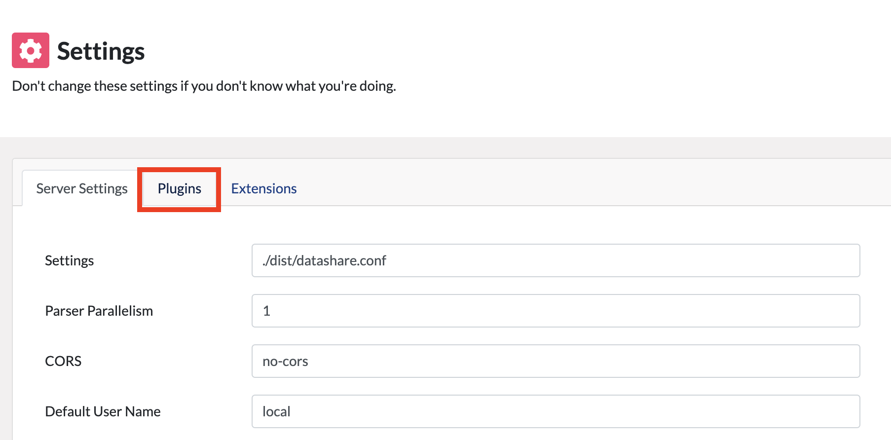Click the Default User Name label

point(103,411)
